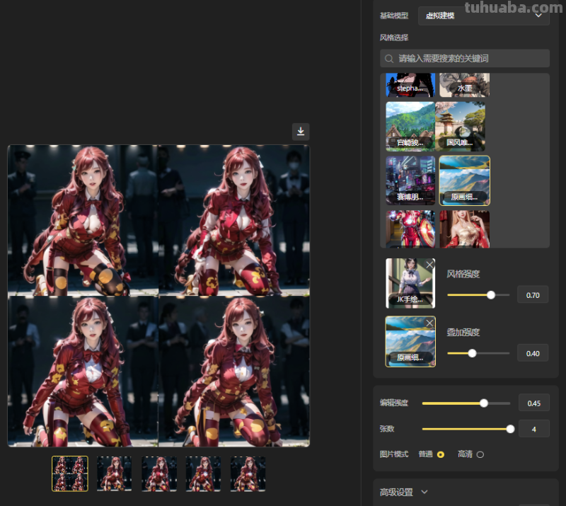Click the bottom-left generated image
566x506 pixels.
83,372
